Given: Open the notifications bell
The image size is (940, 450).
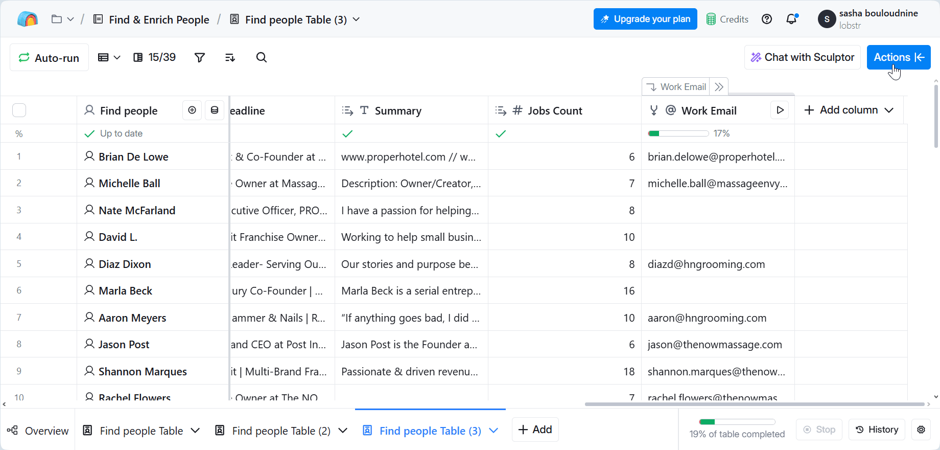Looking at the screenshot, I should 791,19.
